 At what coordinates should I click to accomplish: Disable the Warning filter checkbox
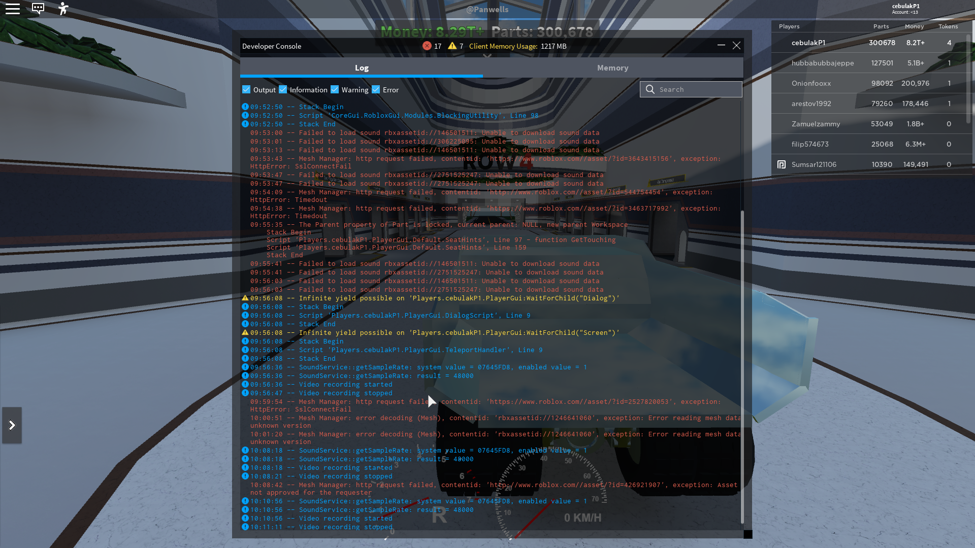pos(335,89)
